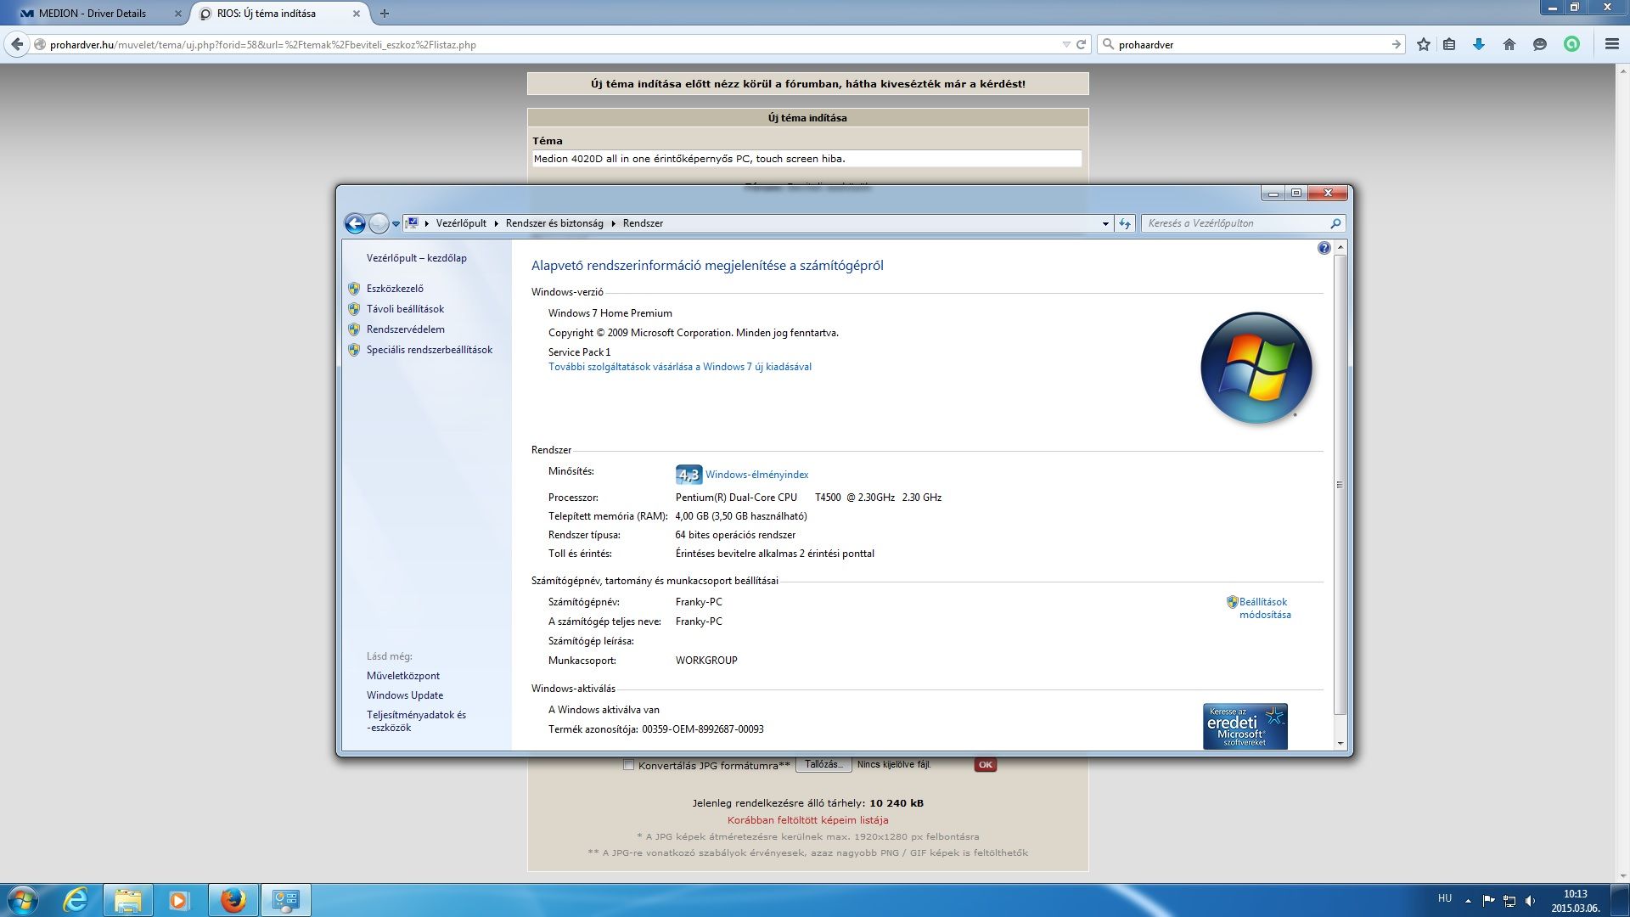This screenshot has height=917, width=1630.
Task: Click Rendszer és biztonság breadcrumb
Action: click(554, 223)
